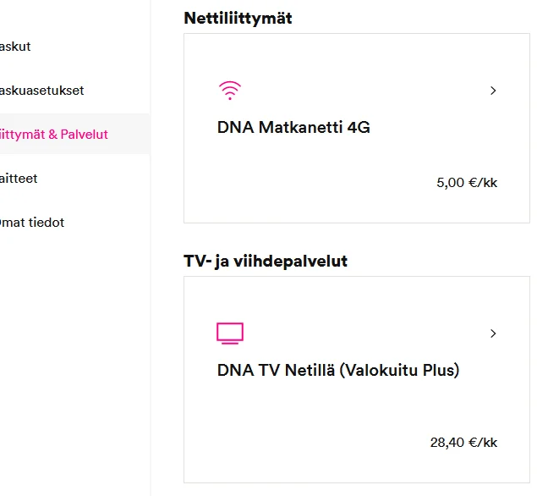Open Laitteet from the sidebar
This screenshot has height=496, width=537.
pos(19,179)
